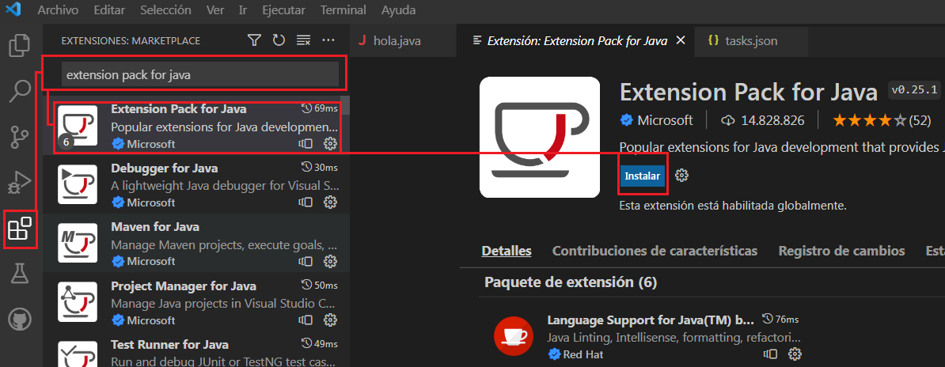Click sync icon on Project Manager for Java row

click(x=306, y=320)
